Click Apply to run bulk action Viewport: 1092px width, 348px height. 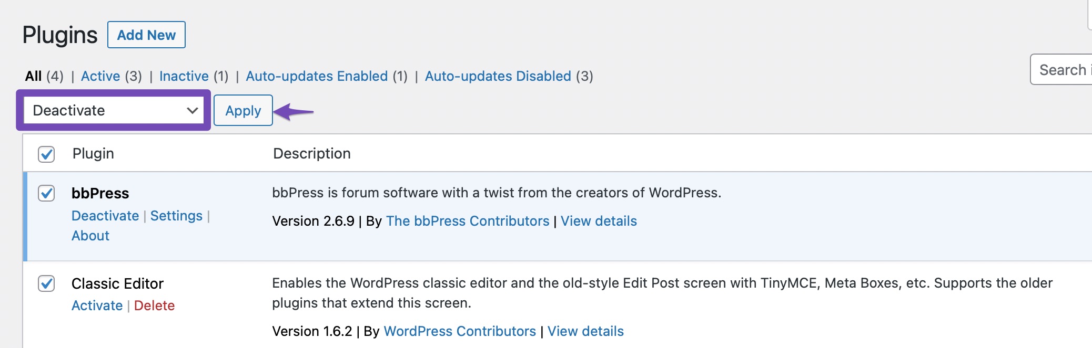coord(243,110)
